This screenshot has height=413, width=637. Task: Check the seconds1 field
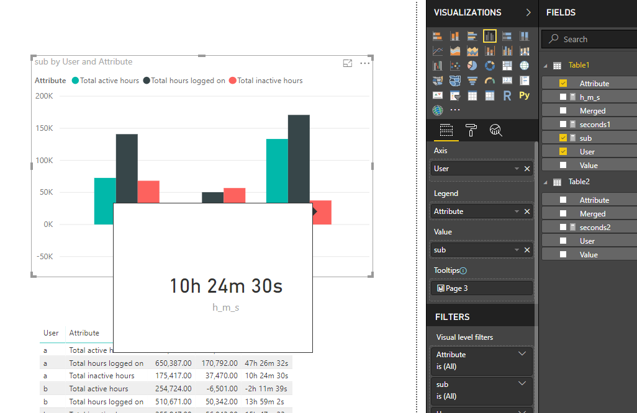click(x=563, y=124)
